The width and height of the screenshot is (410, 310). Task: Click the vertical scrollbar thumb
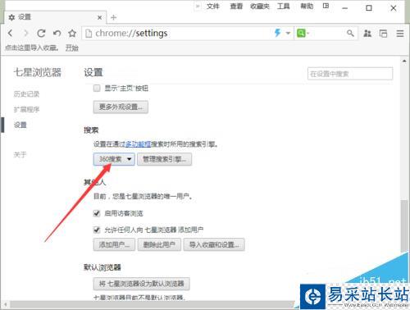[404, 226]
